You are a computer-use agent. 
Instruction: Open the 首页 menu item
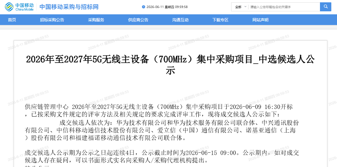click(12, 20)
